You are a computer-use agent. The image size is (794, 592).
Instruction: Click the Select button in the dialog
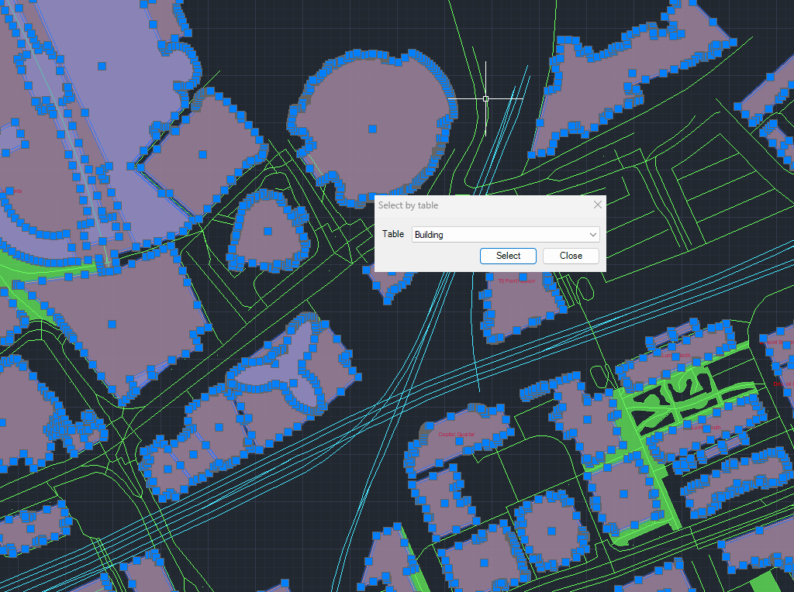click(x=508, y=256)
